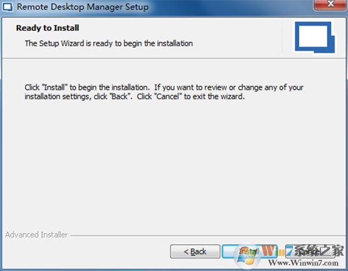Click the large Remote Desktop Manager logo

tap(313, 38)
